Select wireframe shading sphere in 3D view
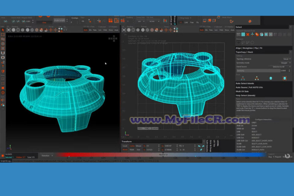The height and width of the screenshot is (196, 294). (x=18, y=30)
